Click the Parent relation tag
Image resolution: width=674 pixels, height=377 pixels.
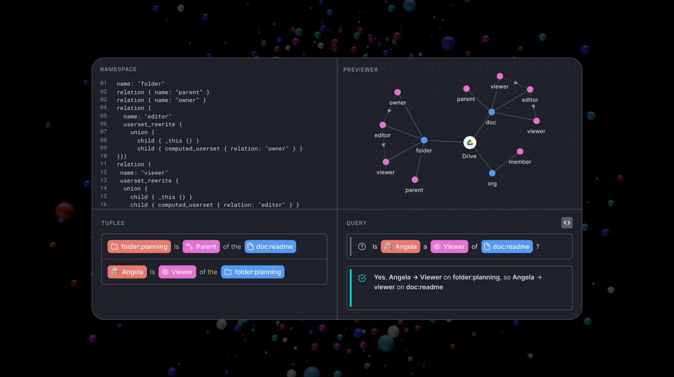pyautogui.click(x=201, y=246)
